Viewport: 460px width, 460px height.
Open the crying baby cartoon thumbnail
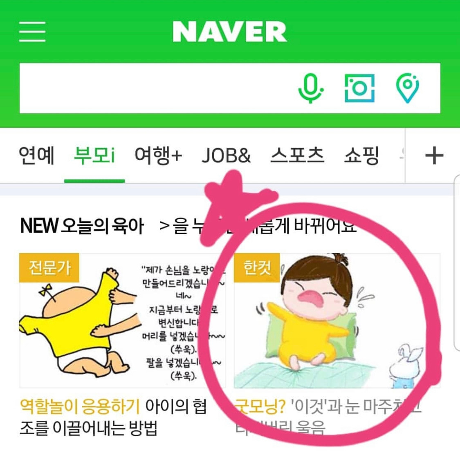point(337,321)
